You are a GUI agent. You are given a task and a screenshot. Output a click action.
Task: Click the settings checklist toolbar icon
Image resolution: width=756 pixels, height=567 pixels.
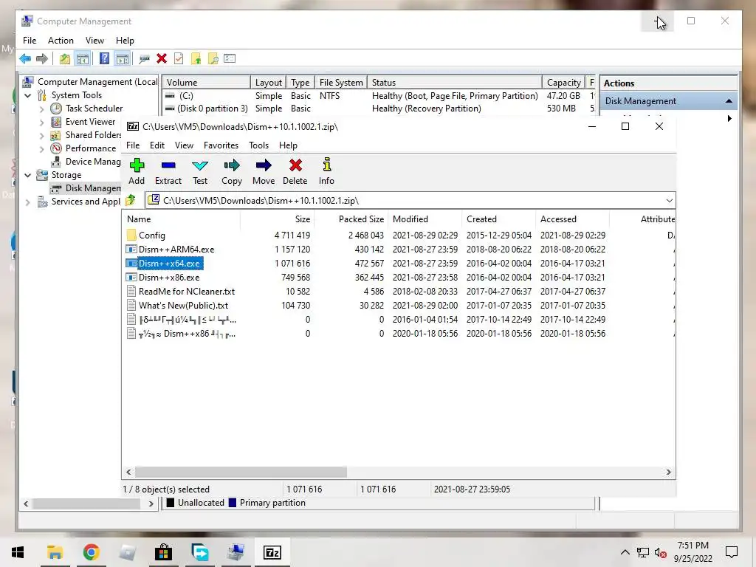(x=230, y=59)
